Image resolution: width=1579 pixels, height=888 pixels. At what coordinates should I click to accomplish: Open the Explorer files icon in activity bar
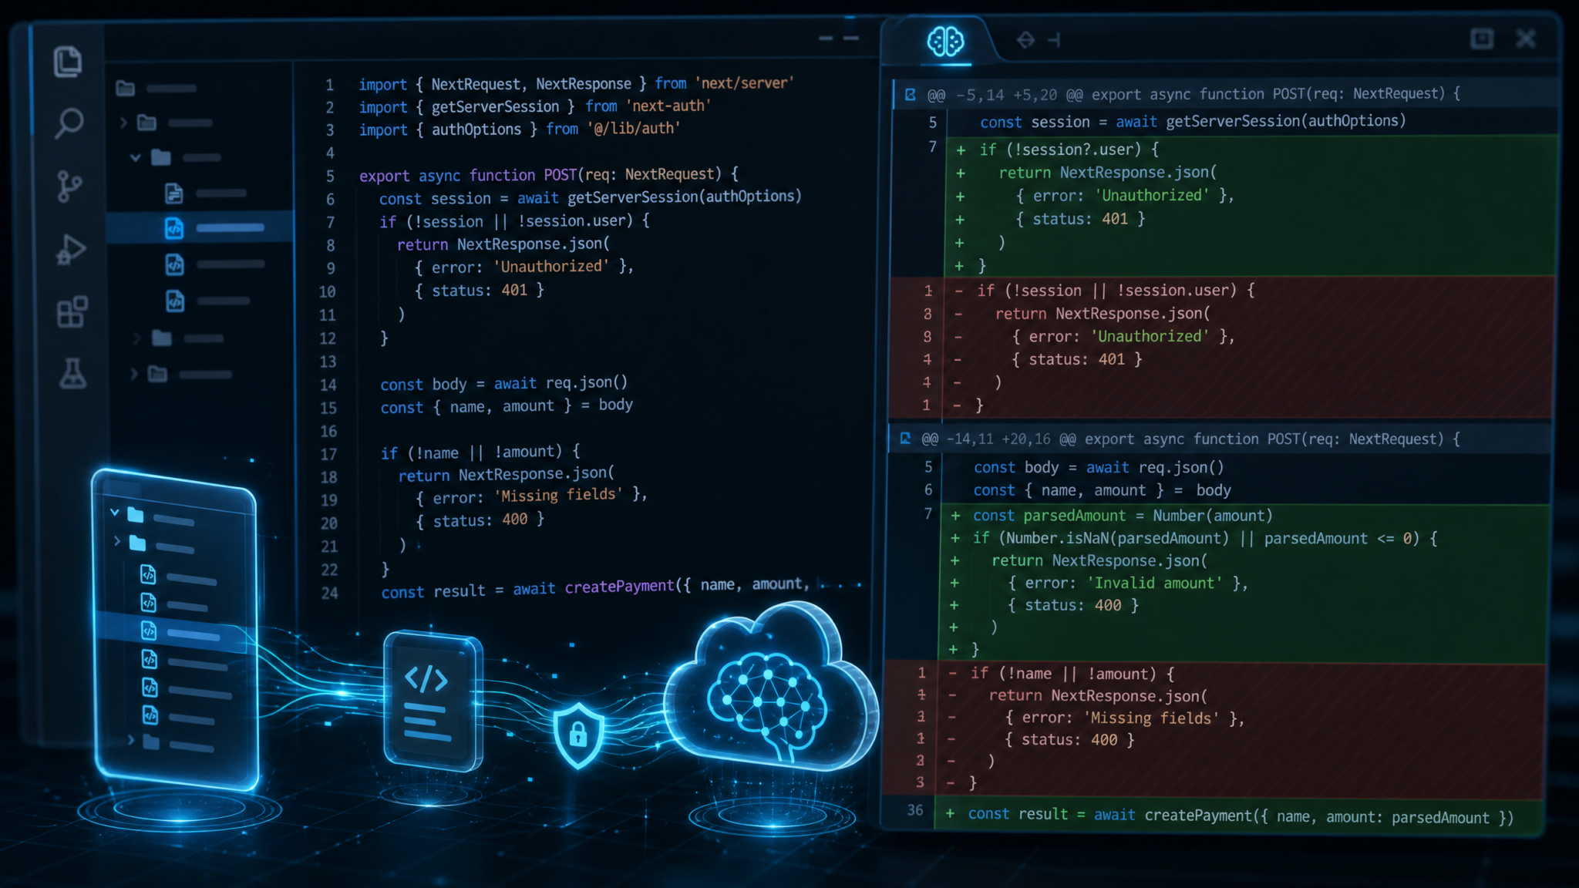[x=68, y=62]
